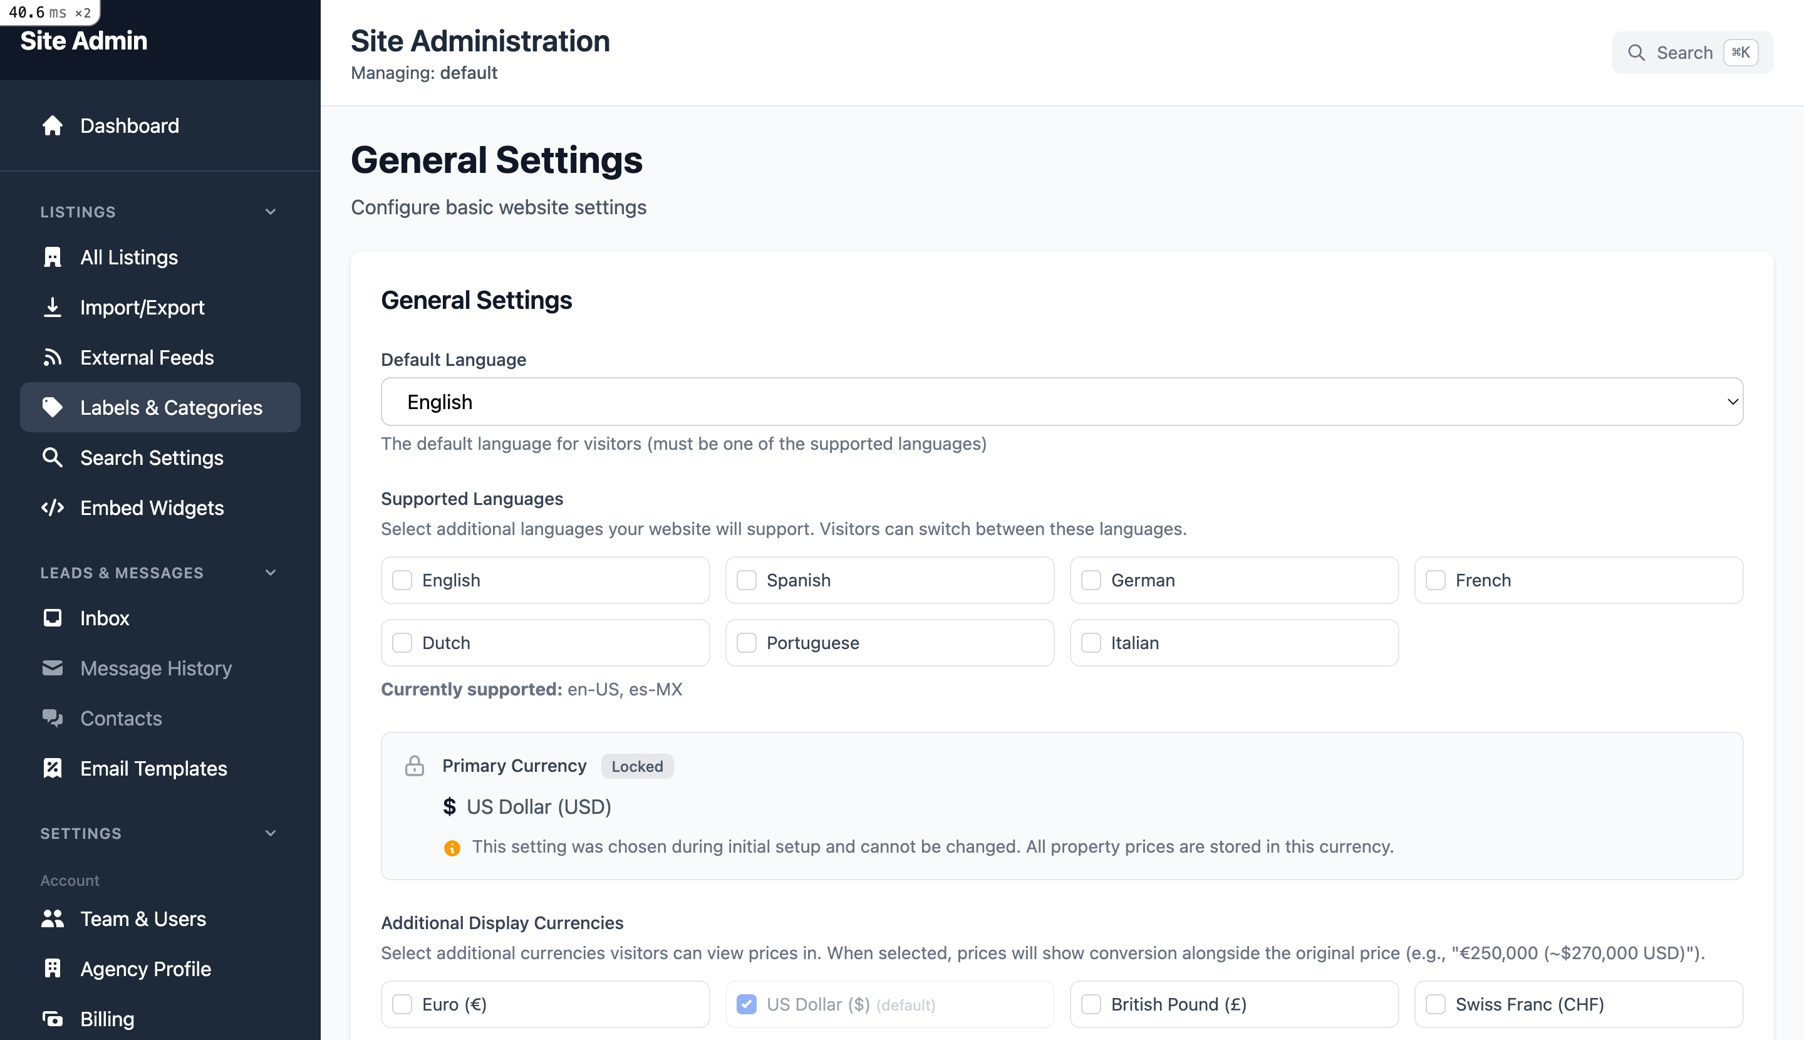Open the Embed Widgets code icon
The image size is (1804, 1040).
pos(53,507)
